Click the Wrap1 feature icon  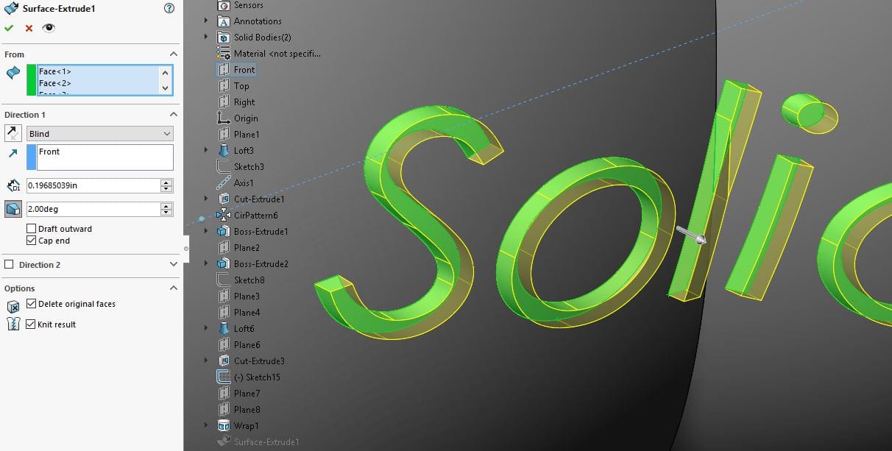point(224,426)
